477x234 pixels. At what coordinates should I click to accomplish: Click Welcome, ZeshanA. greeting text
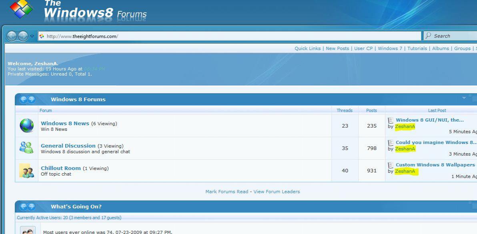(33, 64)
